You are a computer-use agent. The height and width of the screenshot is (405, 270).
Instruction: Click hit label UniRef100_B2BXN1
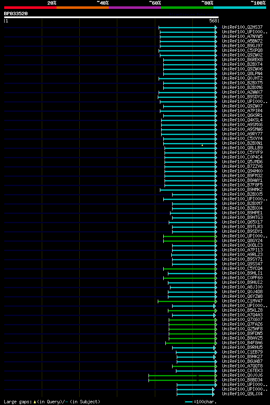(242, 143)
